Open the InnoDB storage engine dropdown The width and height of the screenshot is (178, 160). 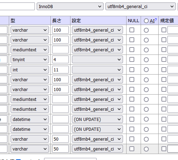coord(70,6)
